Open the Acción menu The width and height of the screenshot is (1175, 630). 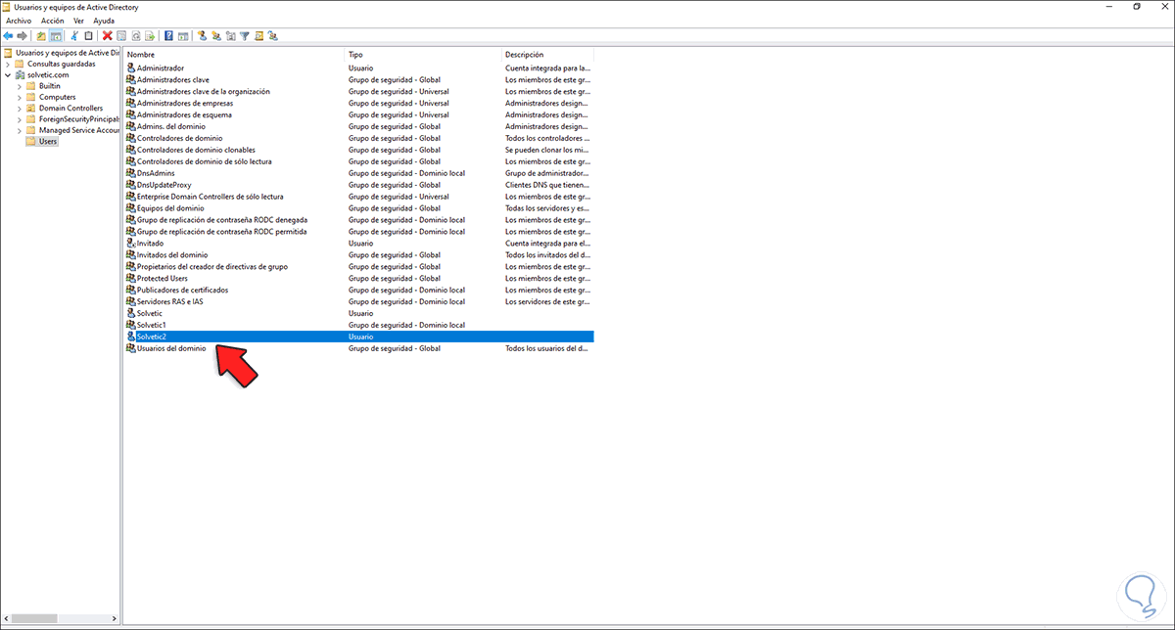tap(53, 21)
